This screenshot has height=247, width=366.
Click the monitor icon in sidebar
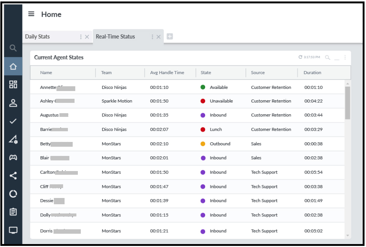point(13,230)
